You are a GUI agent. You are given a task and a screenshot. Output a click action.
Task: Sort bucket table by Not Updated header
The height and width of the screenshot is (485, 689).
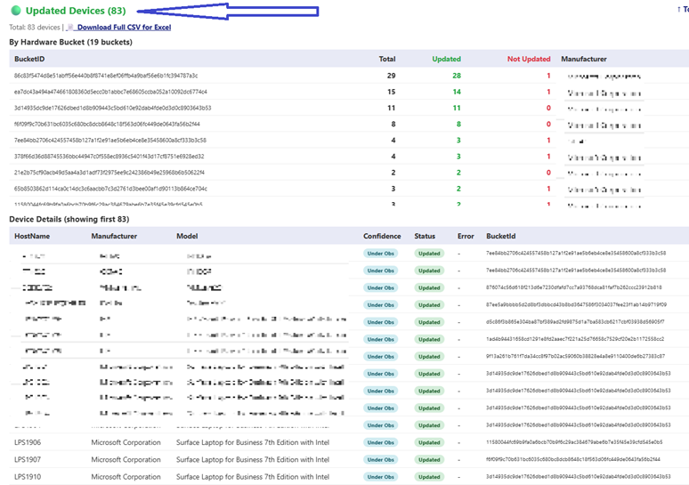tap(529, 60)
